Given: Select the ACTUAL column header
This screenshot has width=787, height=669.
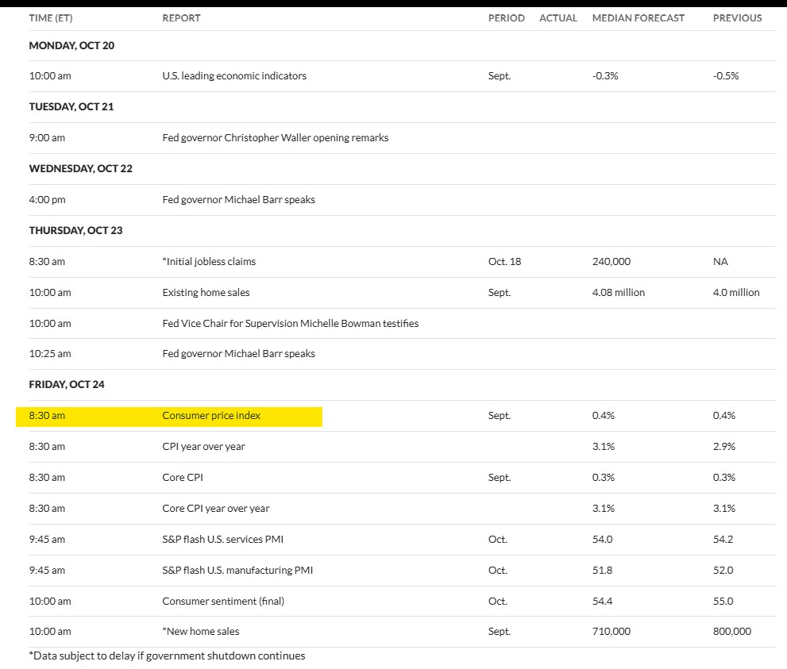Looking at the screenshot, I should (x=557, y=18).
